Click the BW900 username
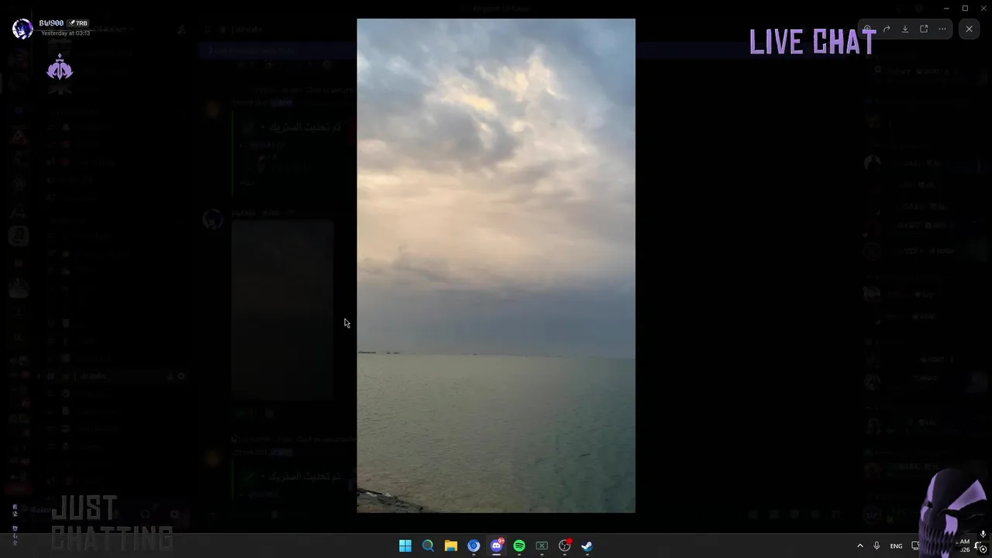 pyautogui.click(x=51, y=23)
